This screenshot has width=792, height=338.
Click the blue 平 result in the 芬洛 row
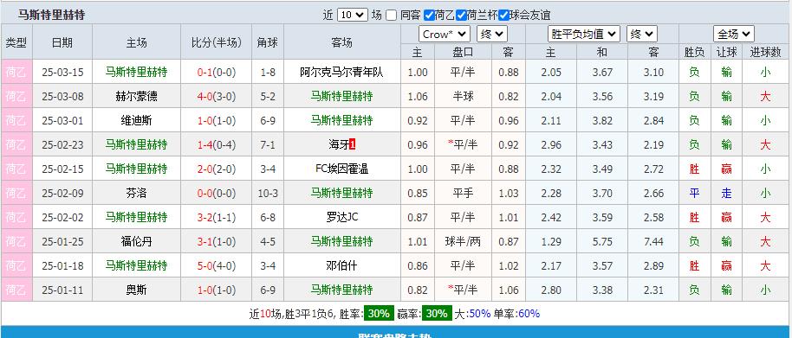coord(694,193)
